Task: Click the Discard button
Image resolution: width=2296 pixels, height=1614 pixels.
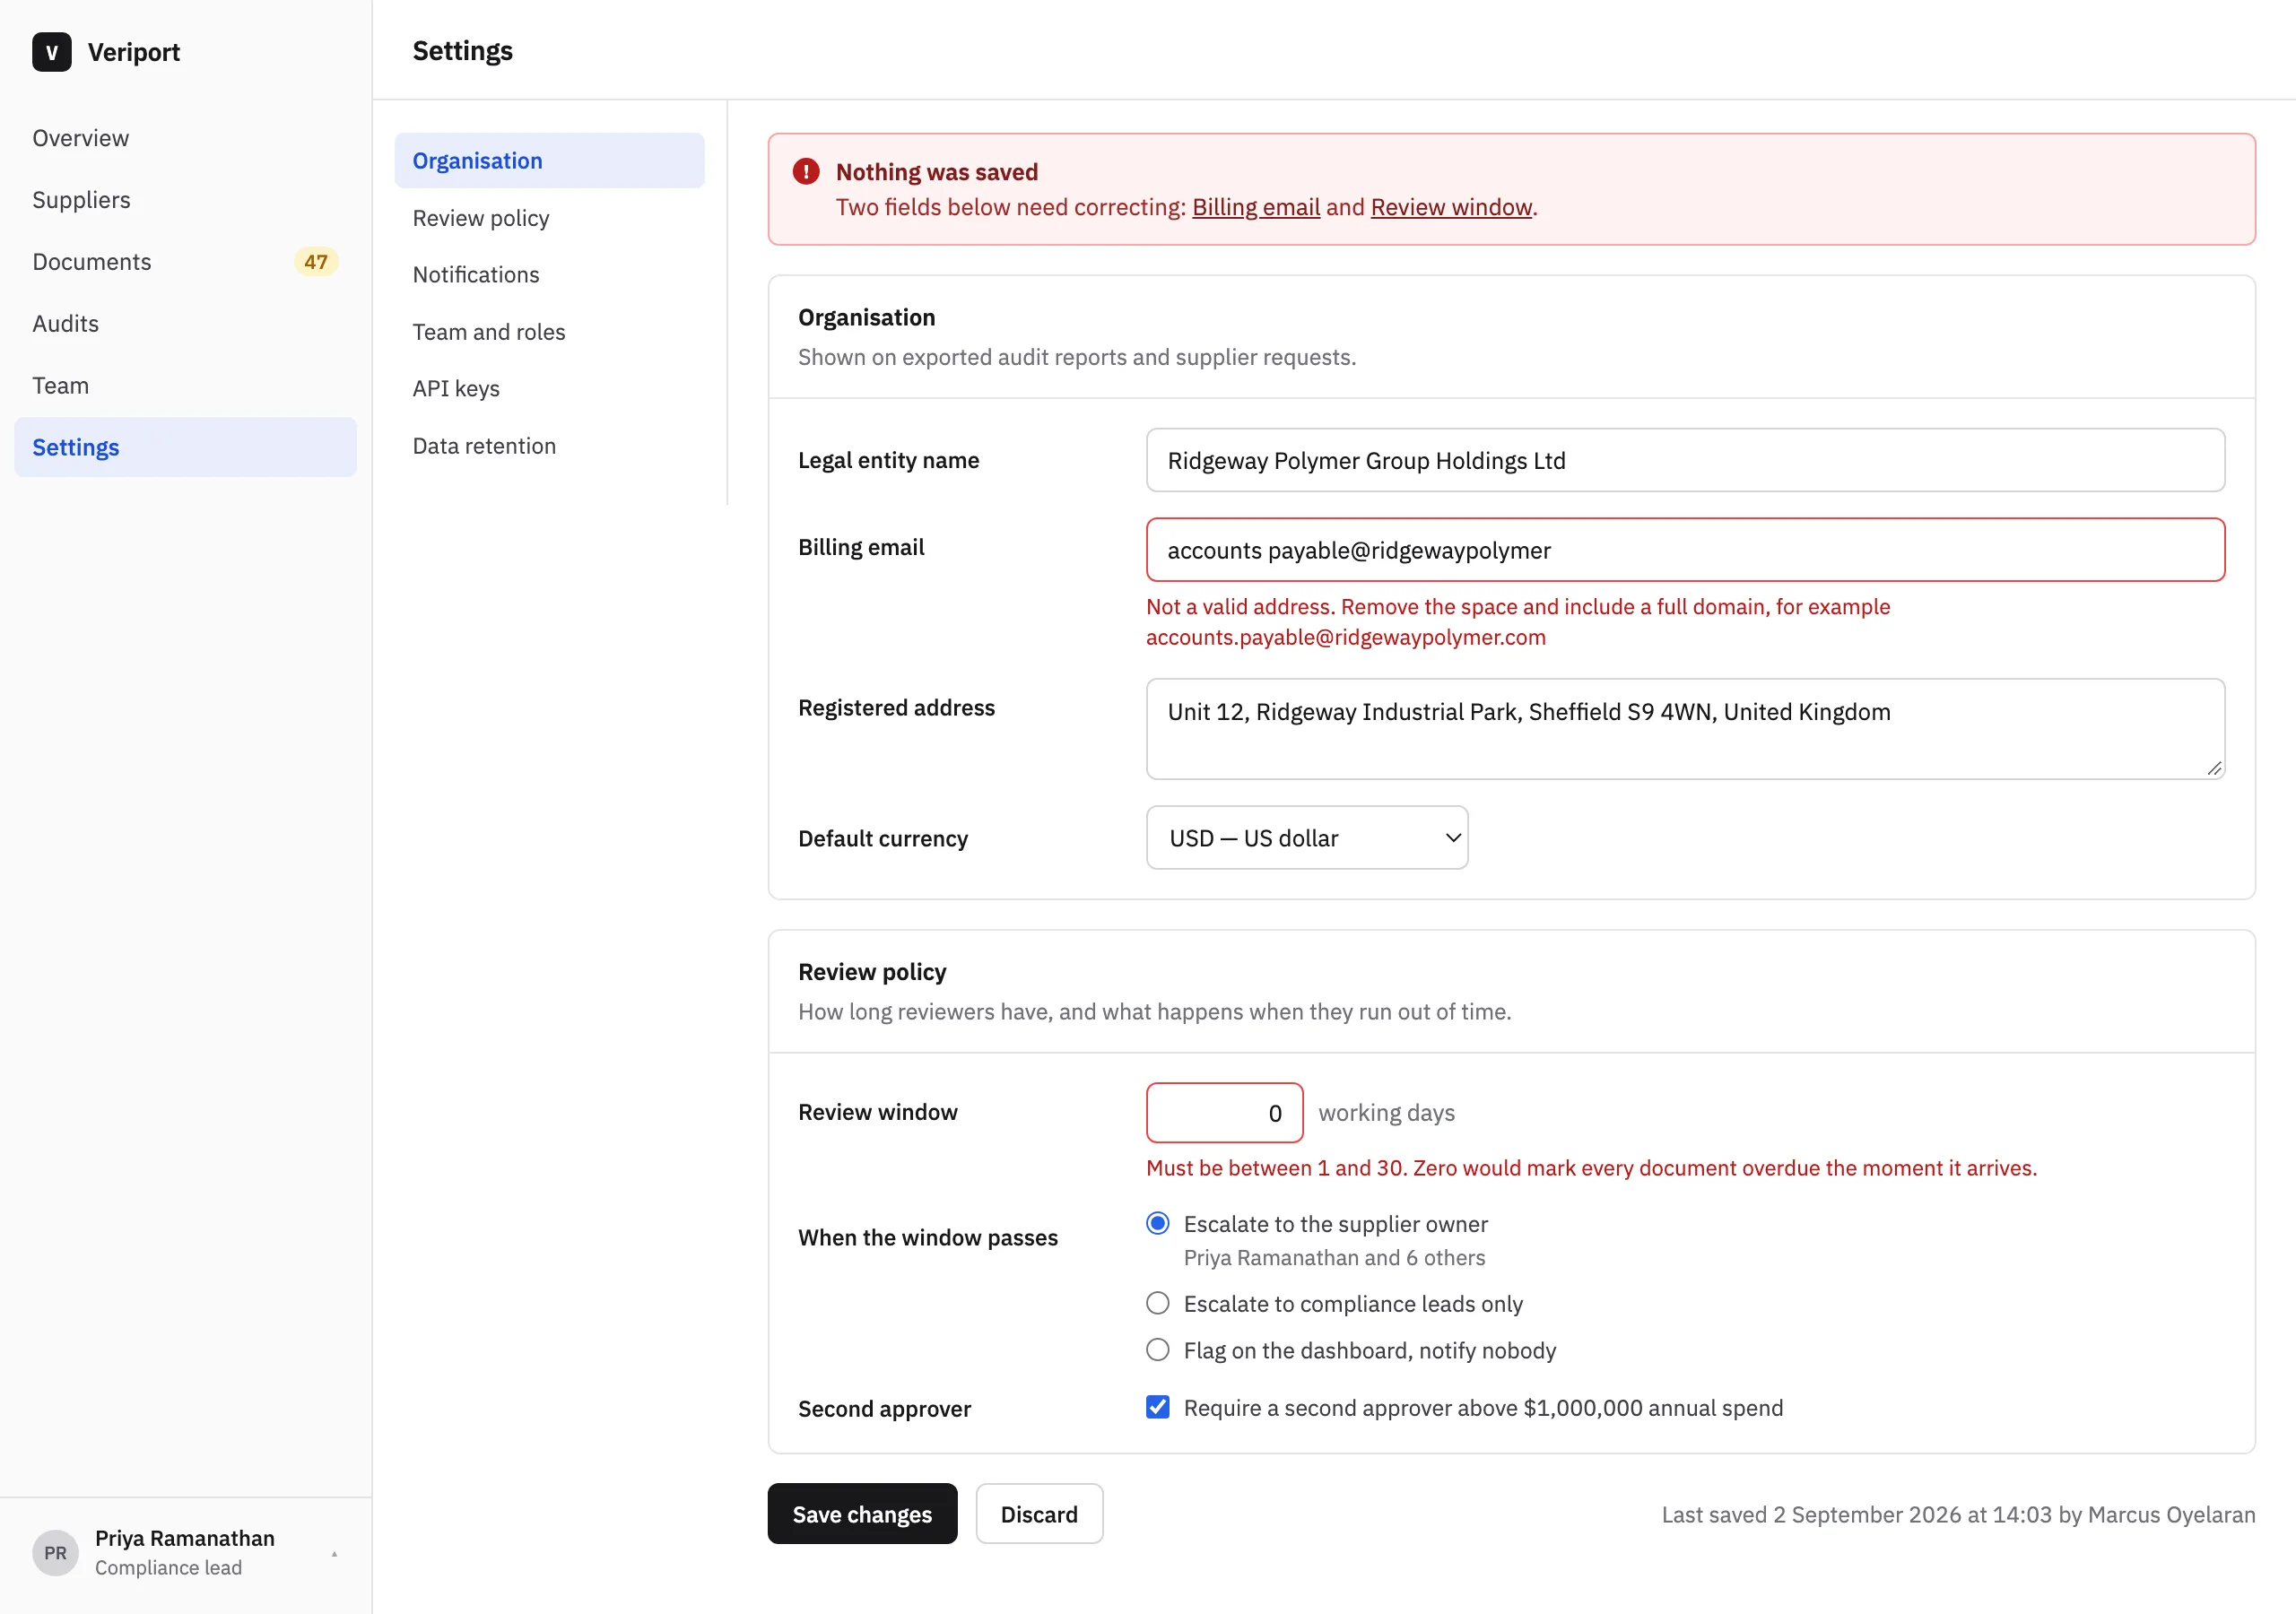Action: (1039, 1513)
